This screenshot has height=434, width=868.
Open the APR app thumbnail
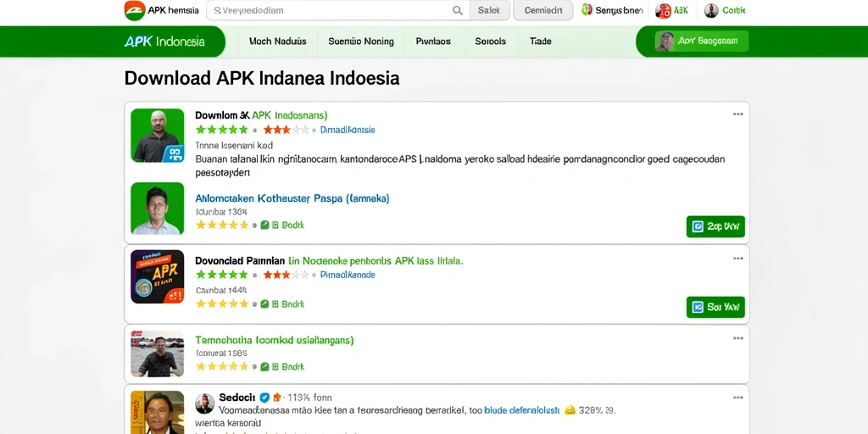(x=157, y=276)
